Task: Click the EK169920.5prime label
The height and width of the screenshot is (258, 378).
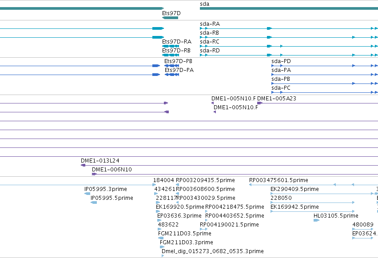Action: point(180,207)
